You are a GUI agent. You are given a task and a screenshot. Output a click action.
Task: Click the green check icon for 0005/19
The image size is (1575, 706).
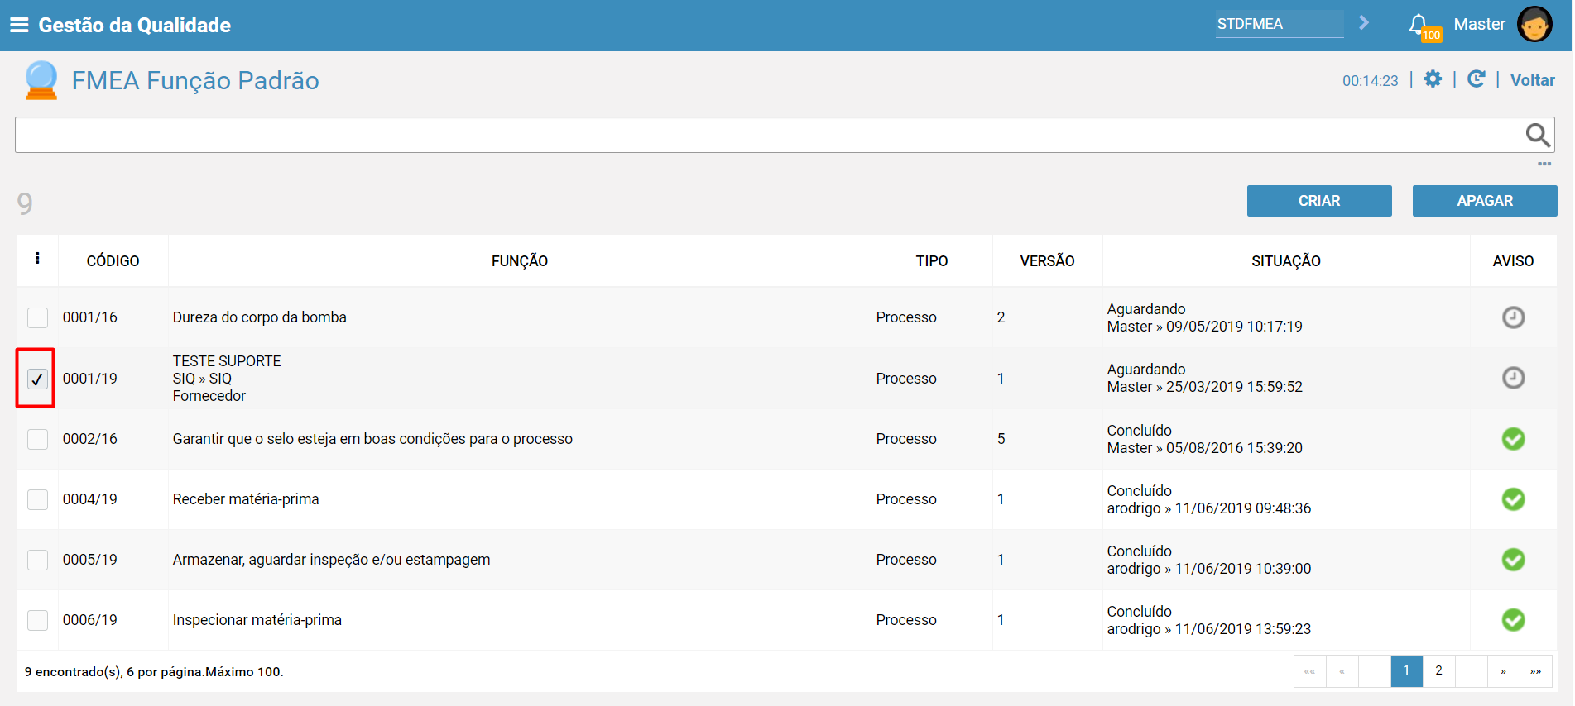[x=1513, y=560]
